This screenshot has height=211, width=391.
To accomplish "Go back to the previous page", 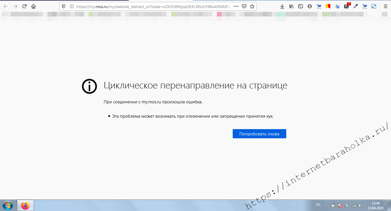I will pyautogui.click(x=6, y=6).
